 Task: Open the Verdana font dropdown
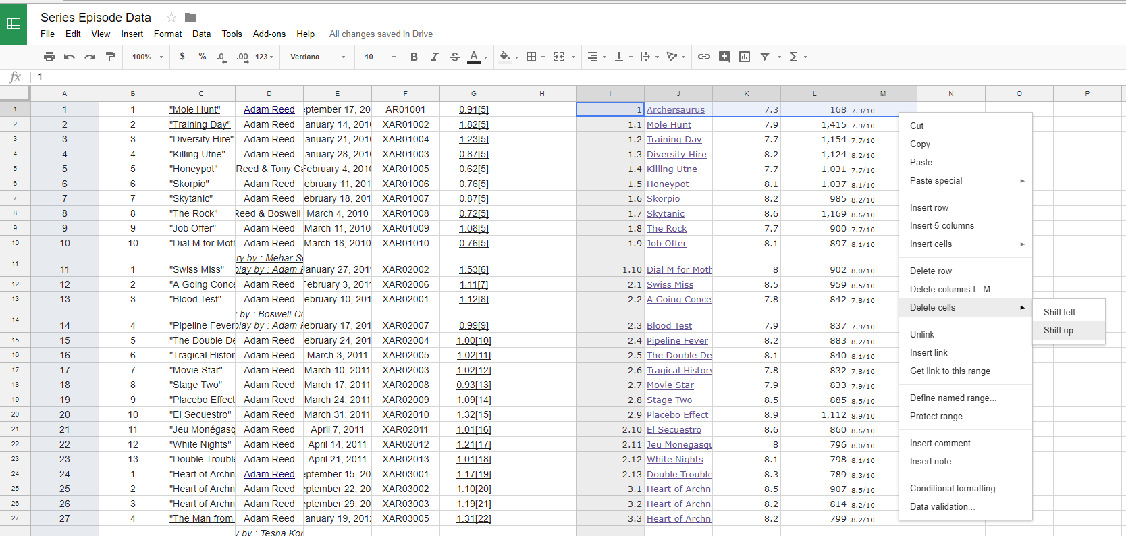tap(317, 57)
